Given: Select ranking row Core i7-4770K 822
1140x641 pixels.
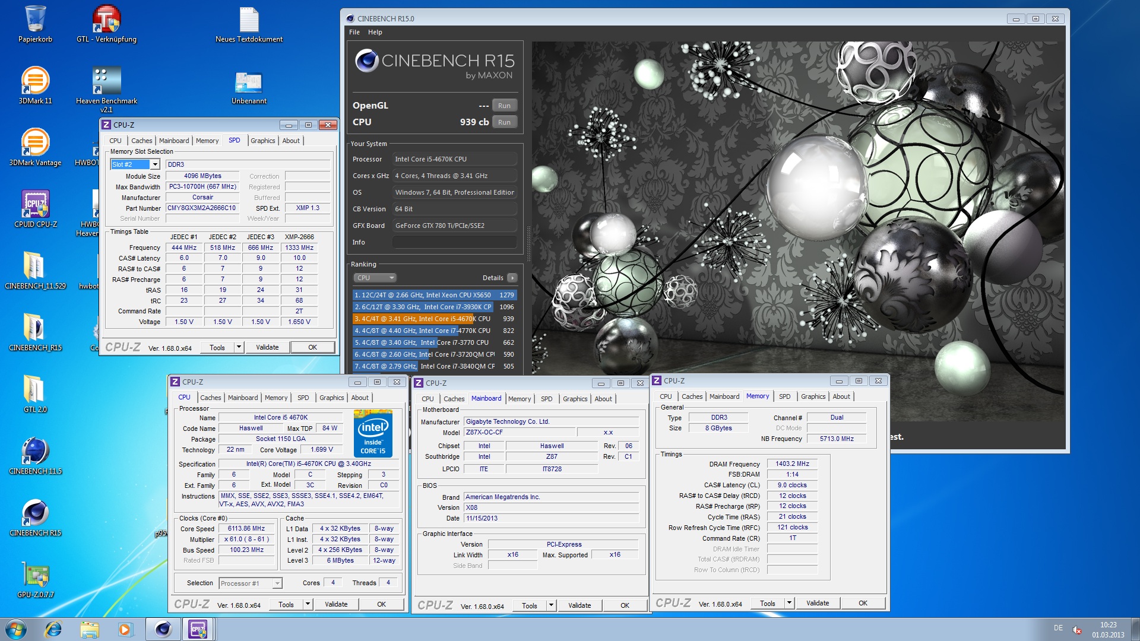Looking at the screenshot, I should [x=434, y=331].
